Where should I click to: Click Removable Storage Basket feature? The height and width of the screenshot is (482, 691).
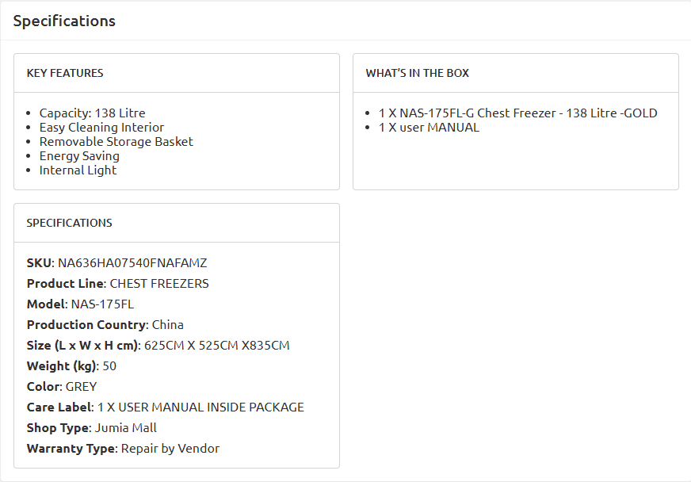[x=116, y=142]
